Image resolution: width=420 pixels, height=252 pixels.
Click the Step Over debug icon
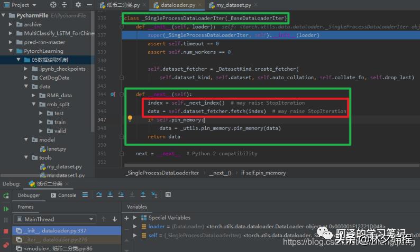pos(99,195)
